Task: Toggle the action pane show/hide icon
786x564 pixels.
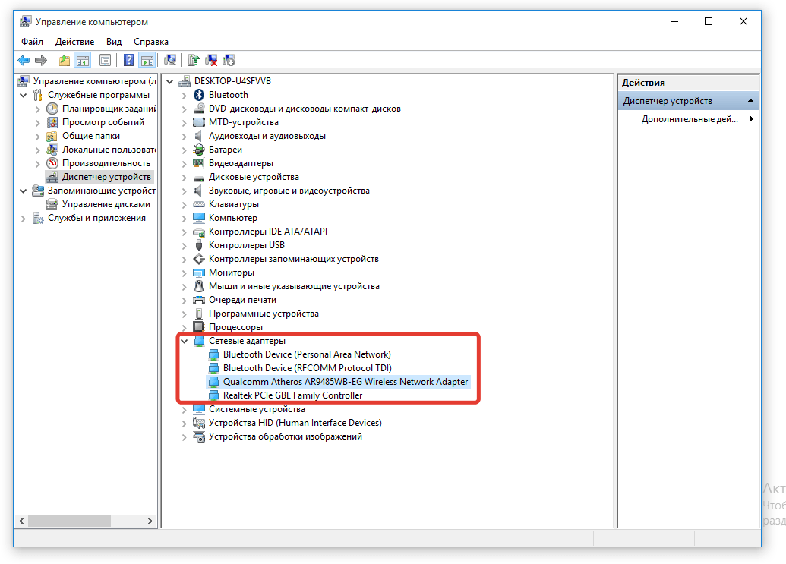Action: tap(147, 60)
